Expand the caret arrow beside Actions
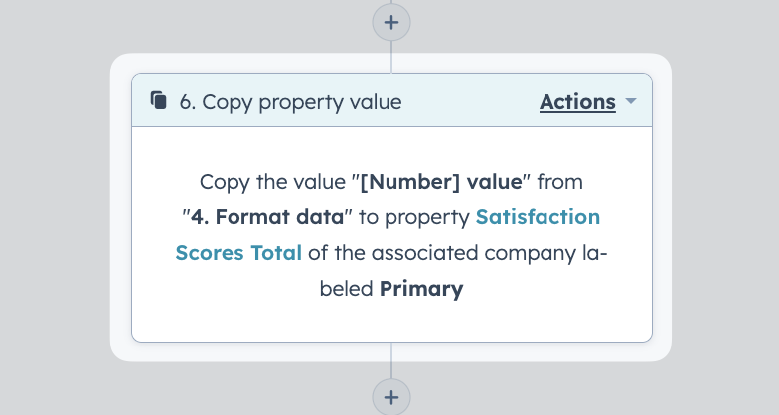The height and width of the screenshot is (415, 779). pos(630,101)
